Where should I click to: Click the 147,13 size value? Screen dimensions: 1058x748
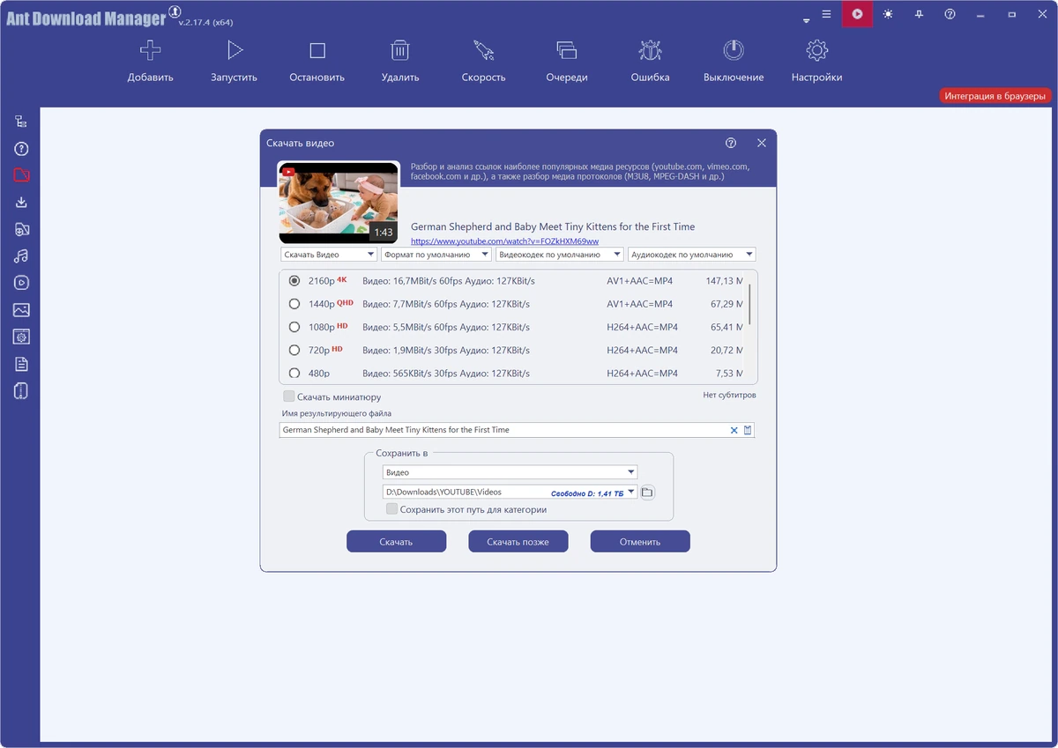click(x=725, y=281)
